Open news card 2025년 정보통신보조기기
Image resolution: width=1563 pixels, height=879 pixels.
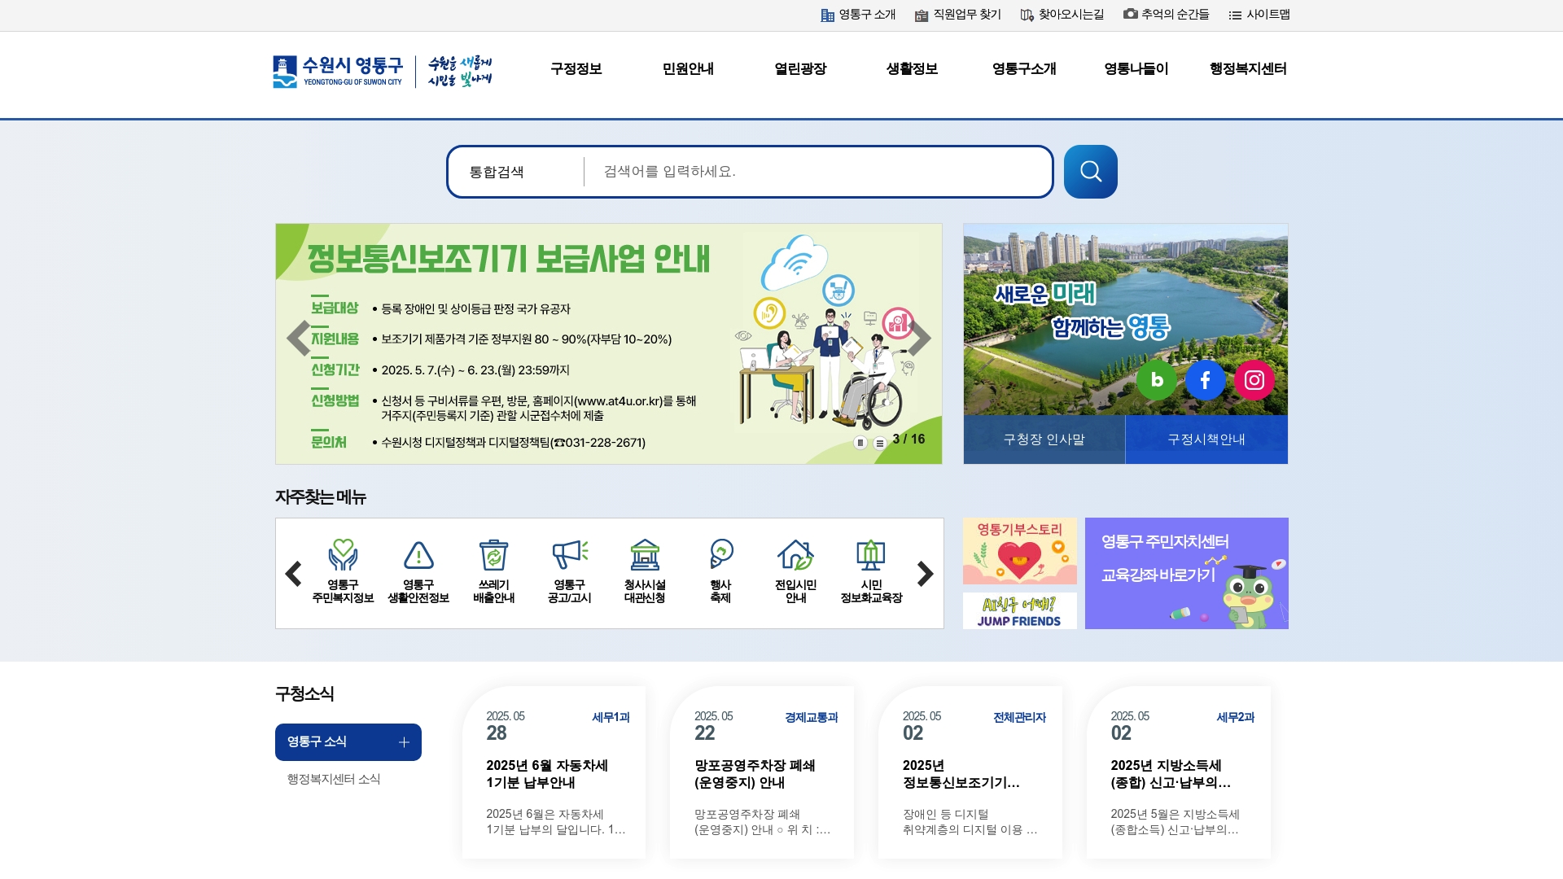(970, 772)
